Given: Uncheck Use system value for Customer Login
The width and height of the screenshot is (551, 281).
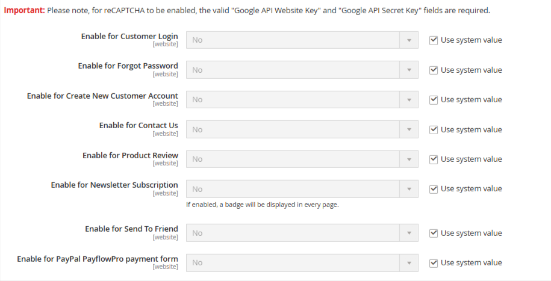Looking at the screenshot, I should click(434, 40).
